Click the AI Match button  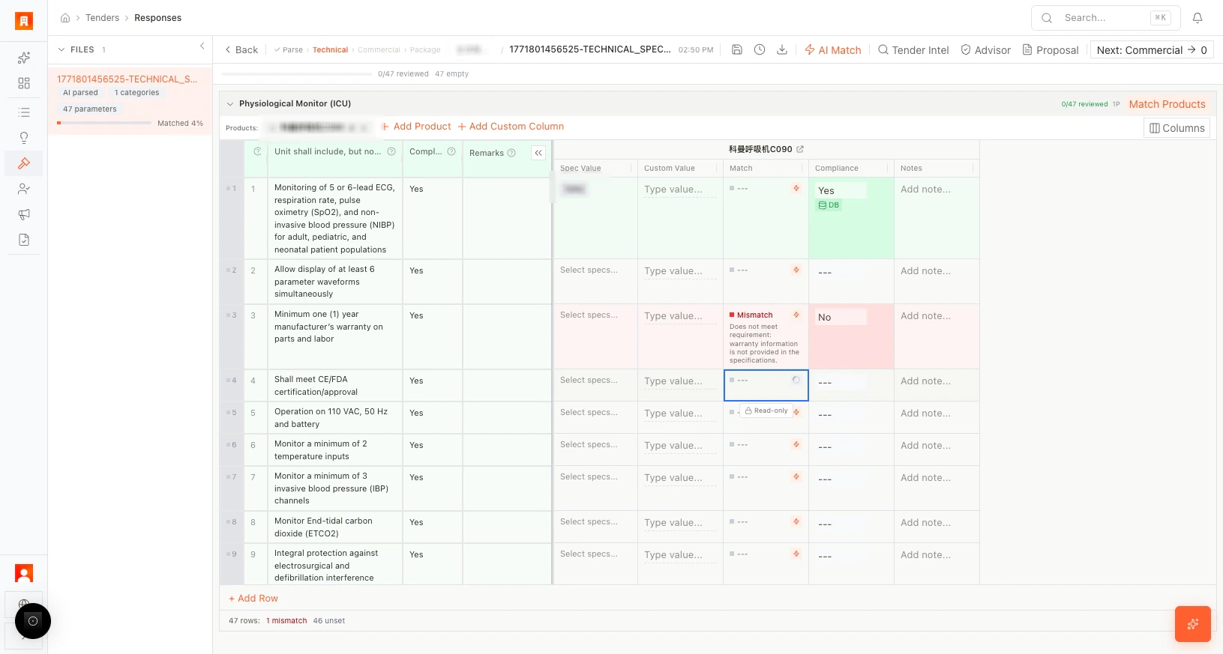click(833, 50)
